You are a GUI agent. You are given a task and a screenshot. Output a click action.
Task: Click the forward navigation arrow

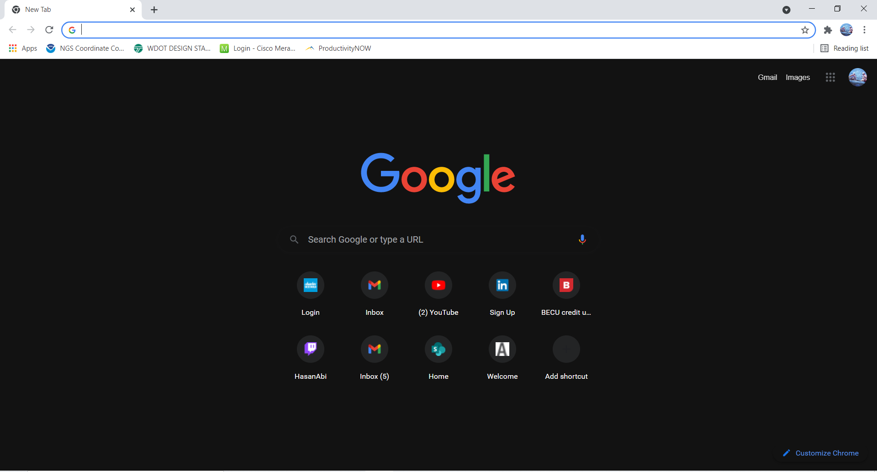coord(31,30)
